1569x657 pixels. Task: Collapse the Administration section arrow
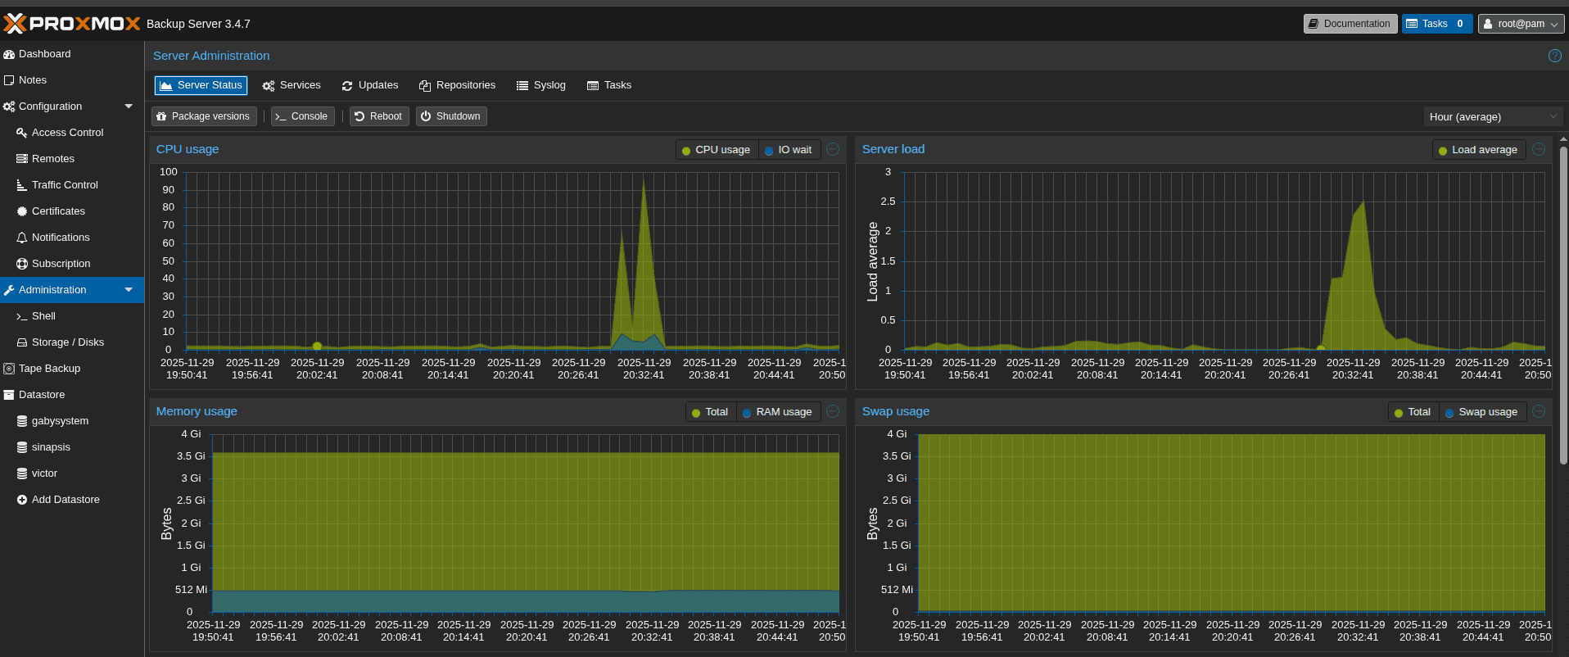click(129, 290)
